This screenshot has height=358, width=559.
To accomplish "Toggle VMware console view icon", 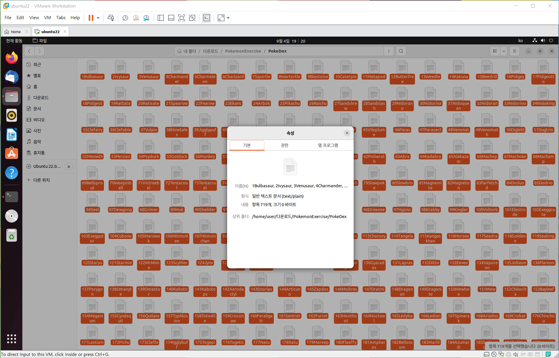I will [x=206, y=18].
